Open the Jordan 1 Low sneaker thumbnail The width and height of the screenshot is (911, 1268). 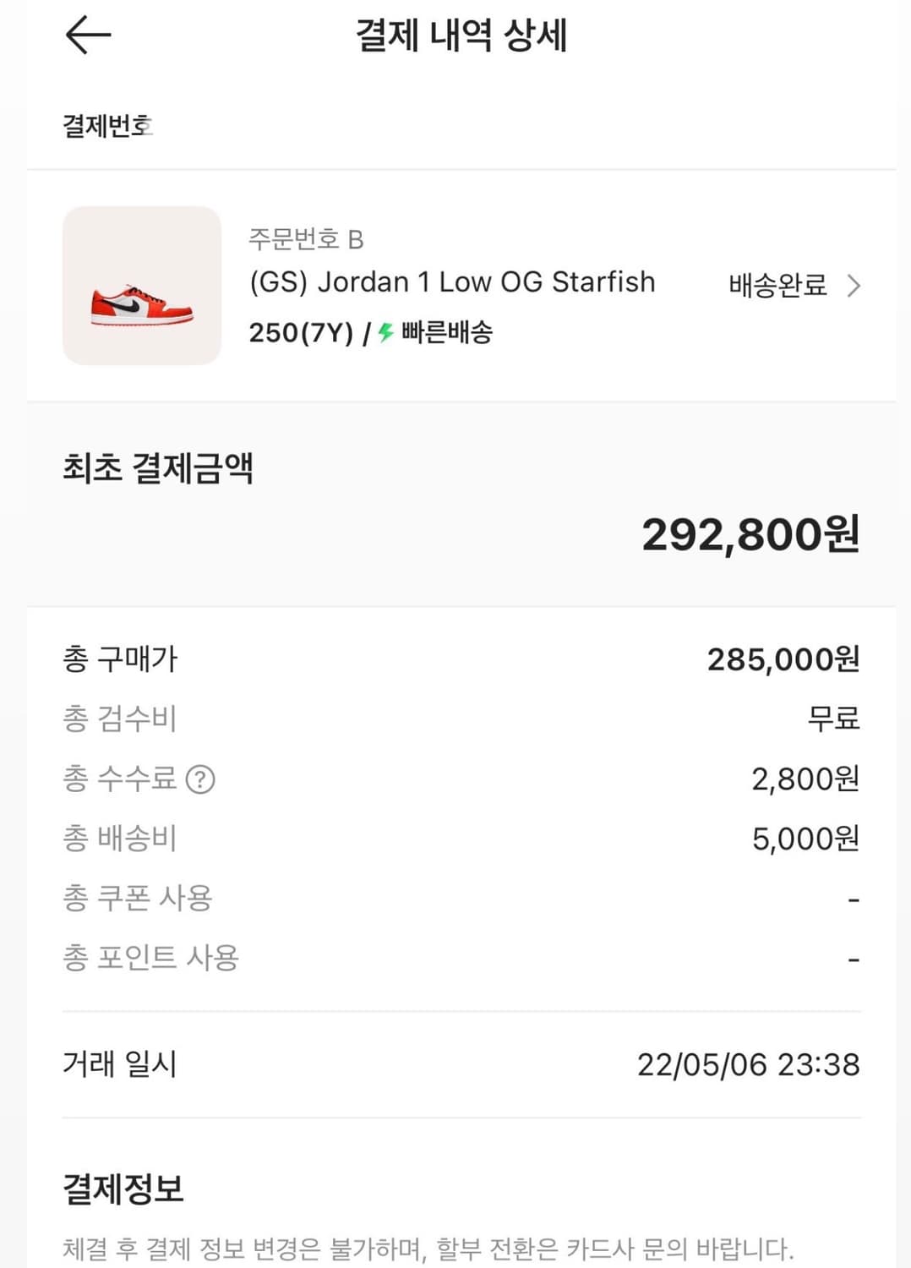tap(142, 286)
